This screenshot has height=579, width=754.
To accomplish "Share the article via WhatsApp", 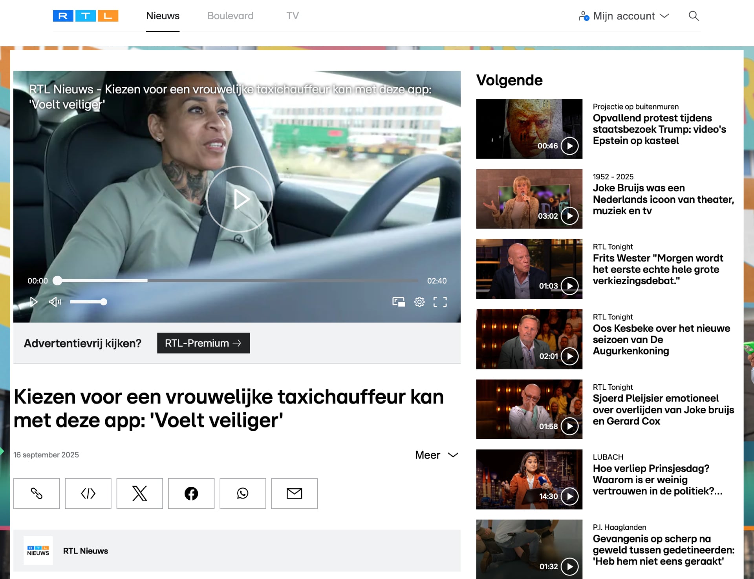I will tap(243, 493).
